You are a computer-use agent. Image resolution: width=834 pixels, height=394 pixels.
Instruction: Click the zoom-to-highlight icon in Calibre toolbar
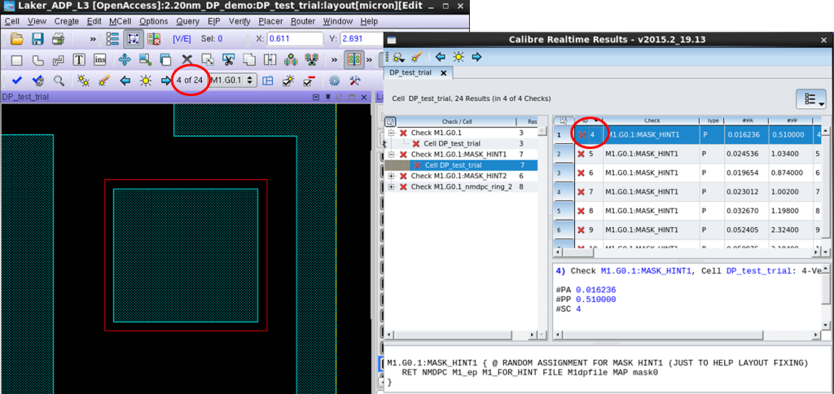[397, 57]
